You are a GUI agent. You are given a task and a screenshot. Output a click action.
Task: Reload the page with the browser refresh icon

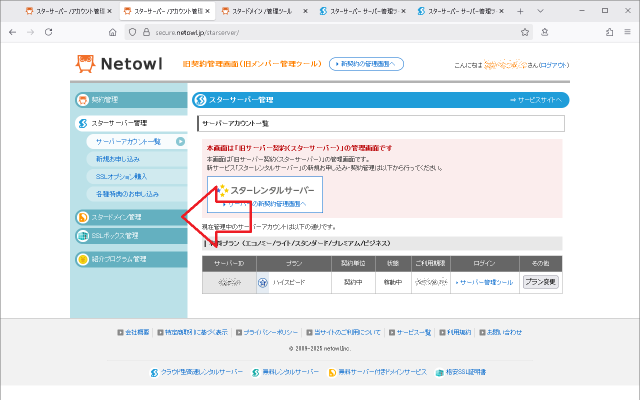click(48, 32)
